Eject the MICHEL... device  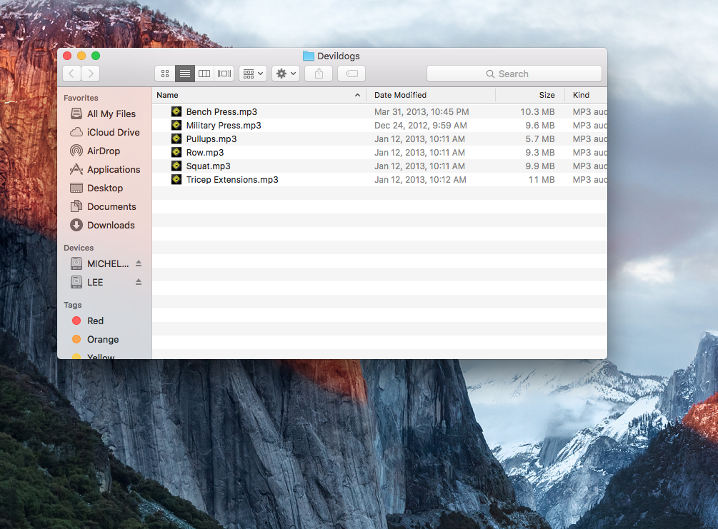coord(139,263)
